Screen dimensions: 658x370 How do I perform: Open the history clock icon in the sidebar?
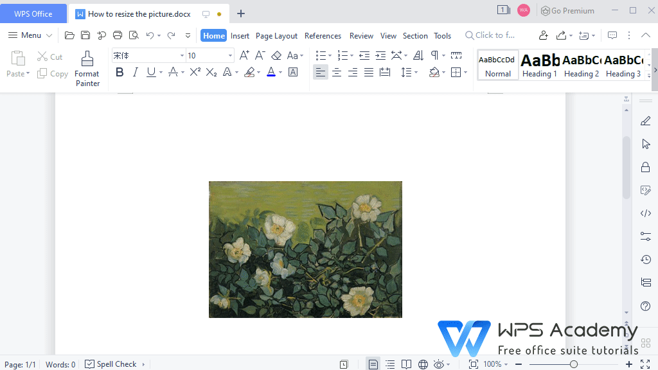[646, 260]
